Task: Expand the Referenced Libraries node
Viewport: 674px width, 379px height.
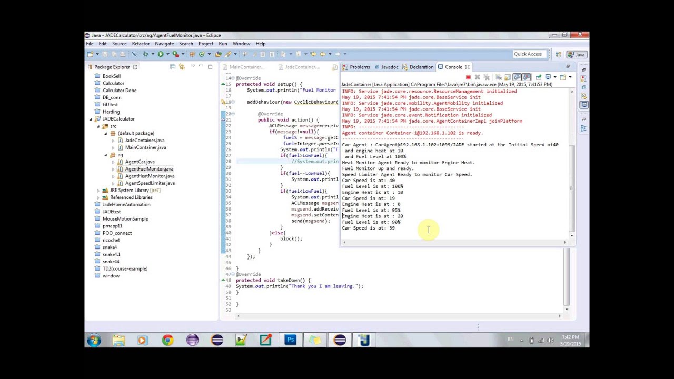Action: coord(98,197)
